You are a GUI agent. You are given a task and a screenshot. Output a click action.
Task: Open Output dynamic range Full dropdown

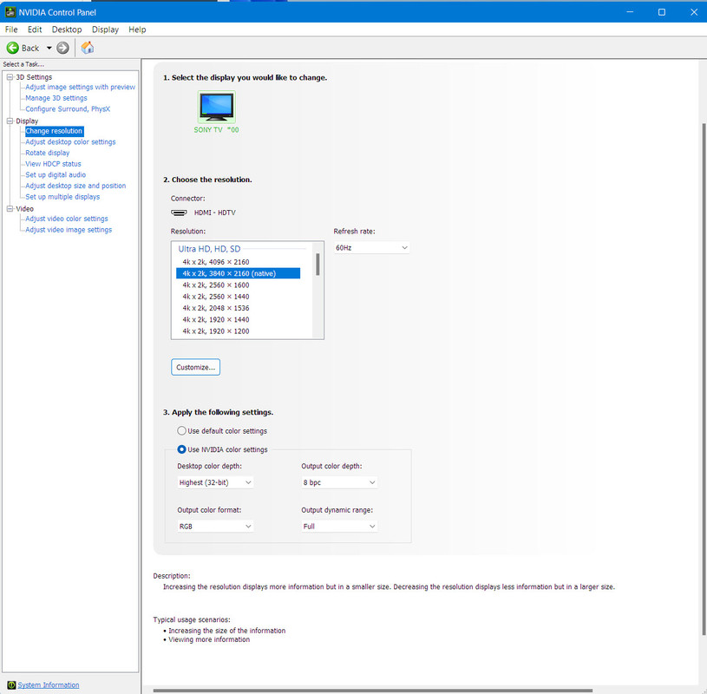tap(339, 527)
